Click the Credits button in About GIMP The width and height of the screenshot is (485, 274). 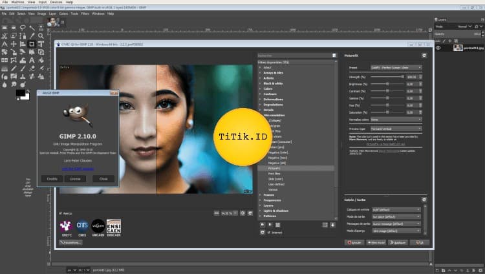point(51,178)
